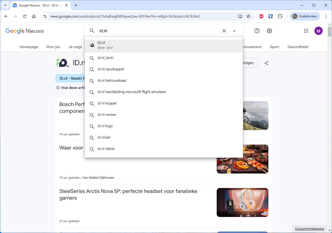Clear the search field using the X icon
The height and width of the screenshot is (233, 332).
(x=224, y=31)
